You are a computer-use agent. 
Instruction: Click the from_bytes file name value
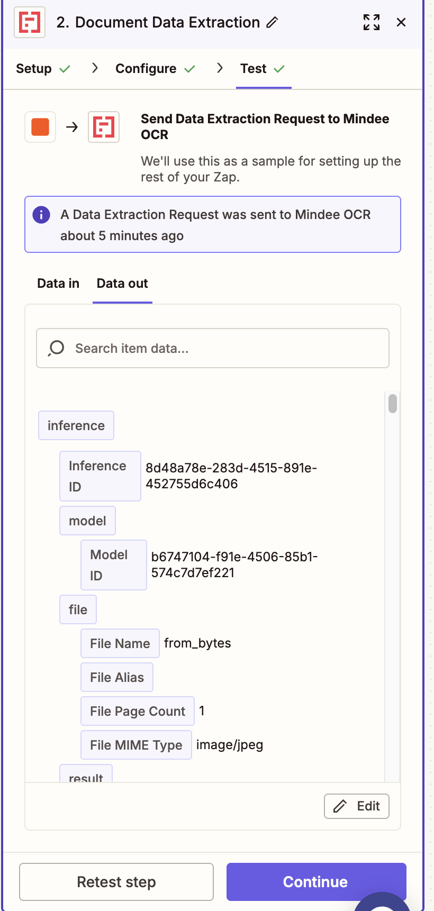coord(197,643)
